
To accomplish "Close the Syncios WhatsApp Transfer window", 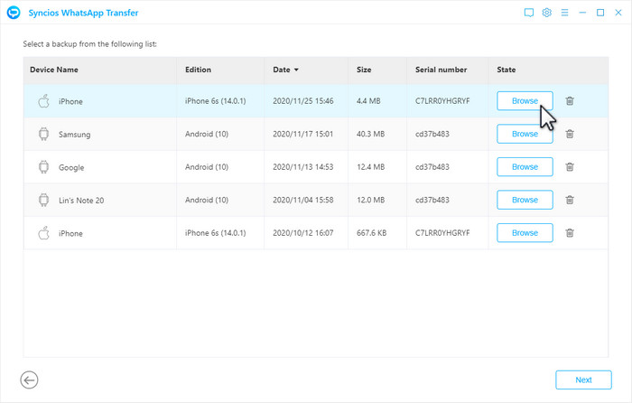I will point(618,13).
